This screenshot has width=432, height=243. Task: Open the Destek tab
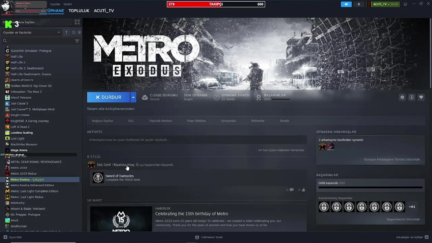tap(285, 121)
